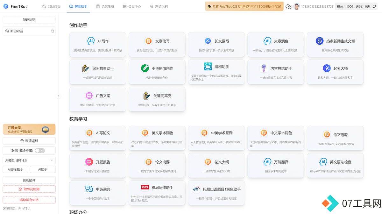The height and width of the screenshot is (214, 382).
Task: Click the WeChat icon in the header
Action: pos(288,6)
